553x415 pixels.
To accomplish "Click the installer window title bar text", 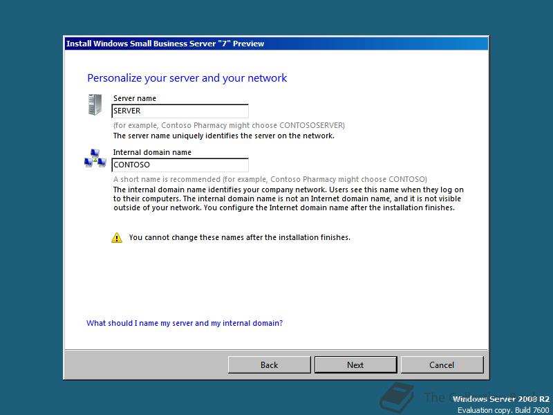I will click(165, 44).
